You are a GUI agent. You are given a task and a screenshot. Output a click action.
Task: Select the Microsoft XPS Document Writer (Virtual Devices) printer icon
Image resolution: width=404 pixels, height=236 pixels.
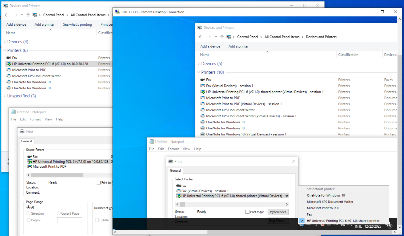(203, 116)
